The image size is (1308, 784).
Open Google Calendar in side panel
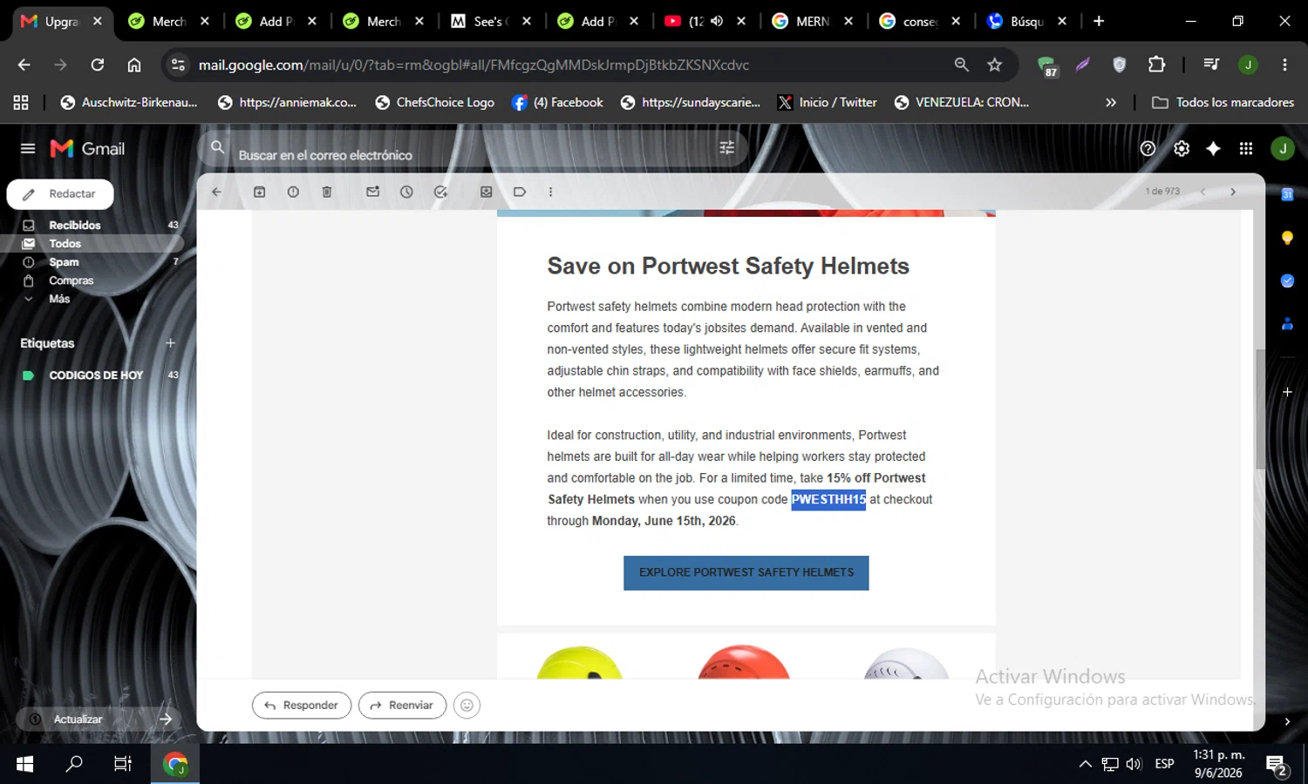1287,194
